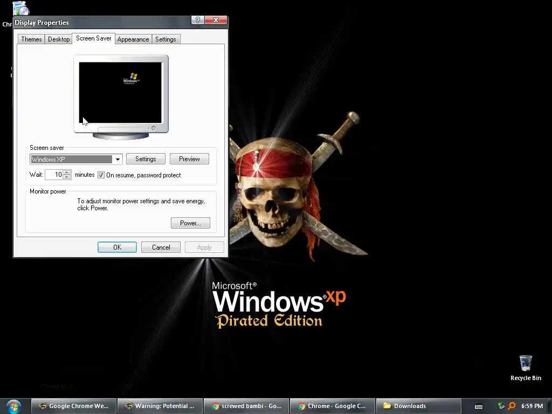This screenshot has width=552, height=414.
Task: Click the orange magnifier tray icon
Action: click(x=512, y=406)
